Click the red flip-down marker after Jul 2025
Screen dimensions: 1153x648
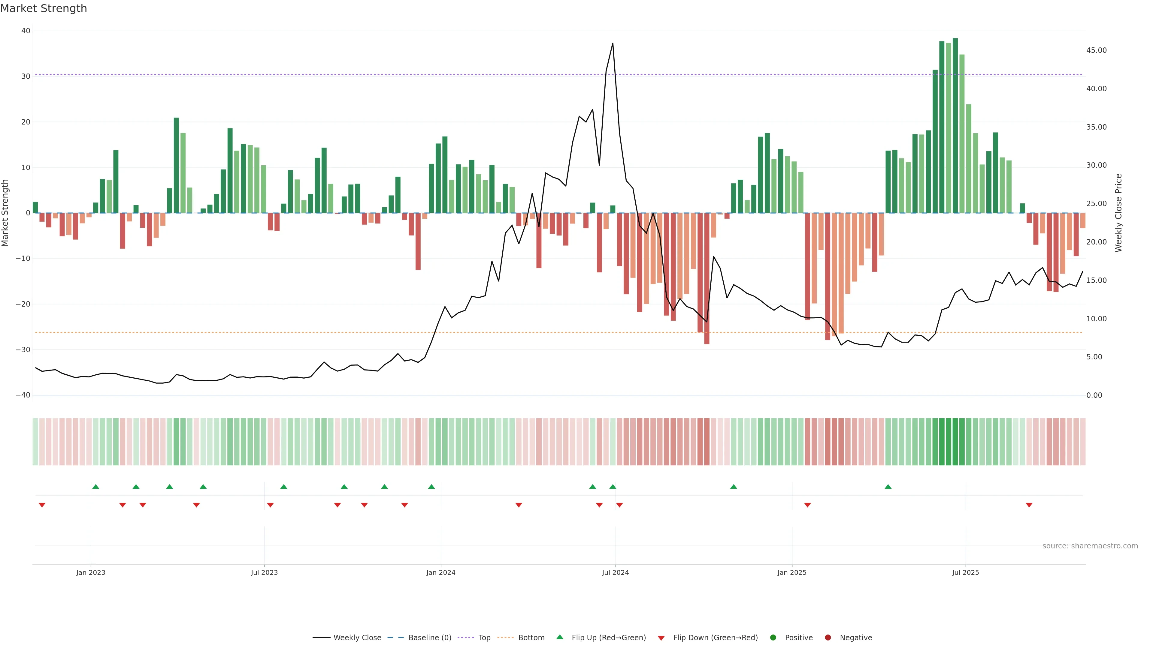1029,505
